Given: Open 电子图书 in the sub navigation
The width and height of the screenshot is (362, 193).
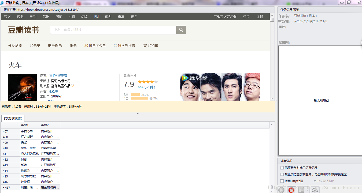Looking at the screenshot, I should [x=55, y=46].
